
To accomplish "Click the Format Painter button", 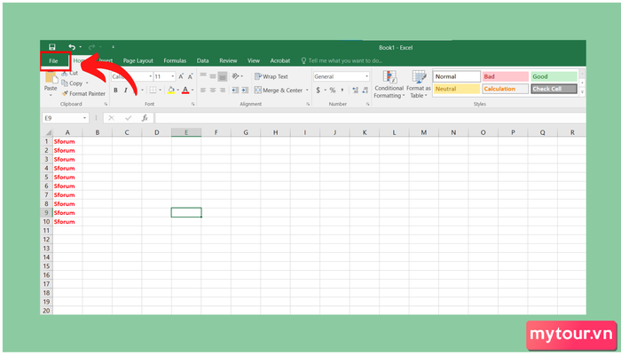I will 83,93.
